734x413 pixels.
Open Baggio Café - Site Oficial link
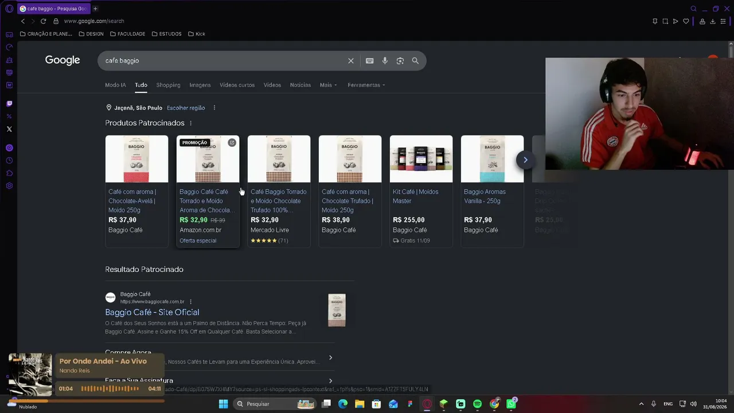pos(152,312)
